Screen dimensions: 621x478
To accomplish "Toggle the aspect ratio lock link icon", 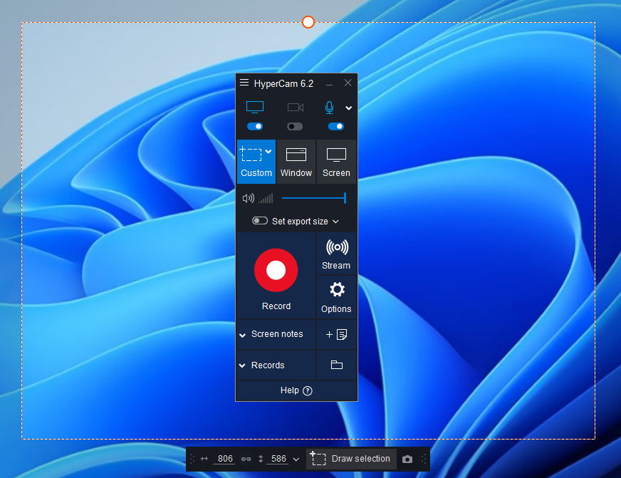I will (x=246, y=459).
